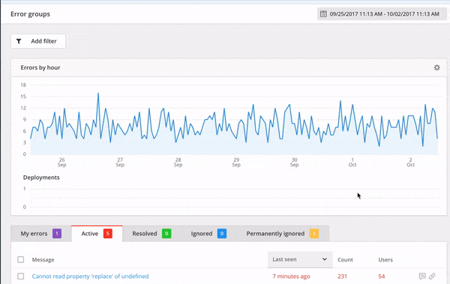Click the 28 Sep axis label
The width and height of the screenshot is (450, 284).
coord(178,162)
